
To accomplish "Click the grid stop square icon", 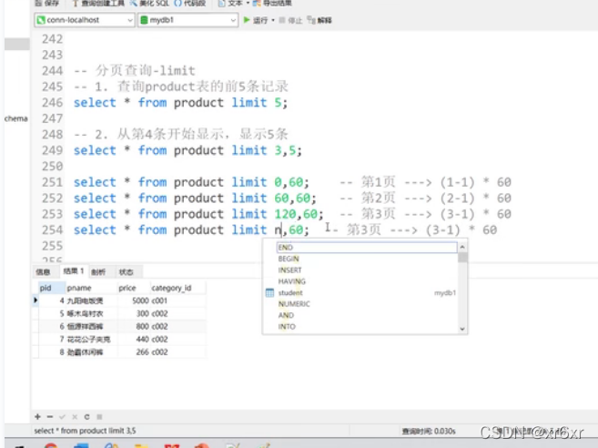I will 99,417.
